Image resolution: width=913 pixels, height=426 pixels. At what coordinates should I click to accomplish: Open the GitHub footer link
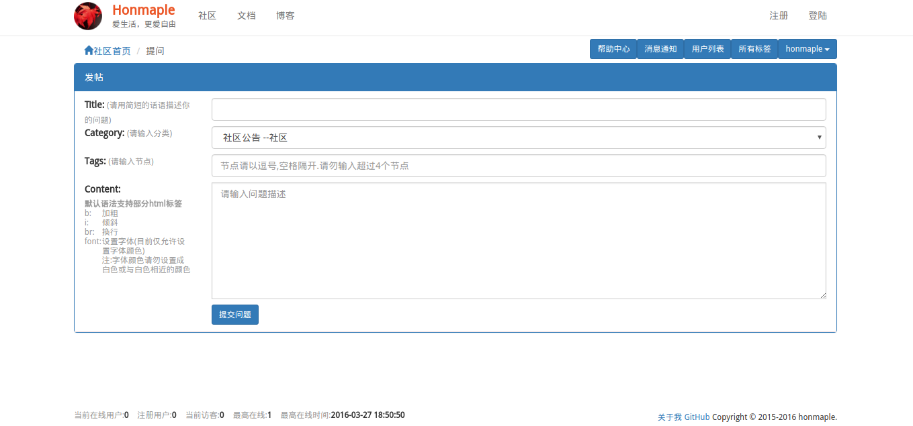click(x=697, y=417)
